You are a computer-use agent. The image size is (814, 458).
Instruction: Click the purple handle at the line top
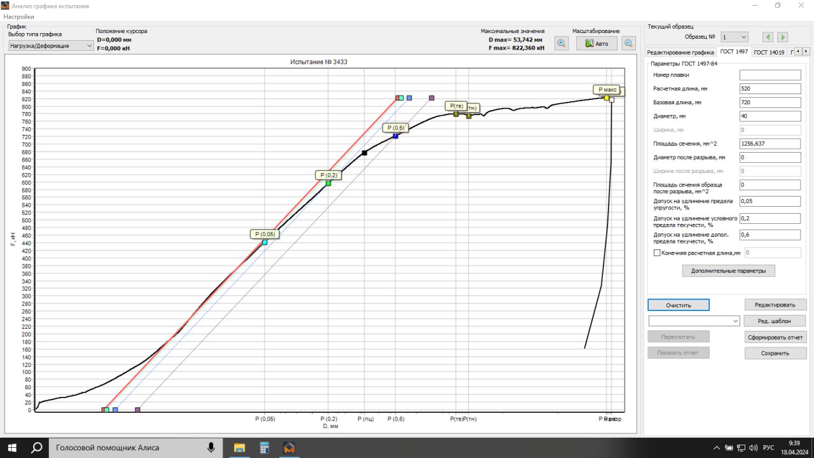click(x=431, y=98)
